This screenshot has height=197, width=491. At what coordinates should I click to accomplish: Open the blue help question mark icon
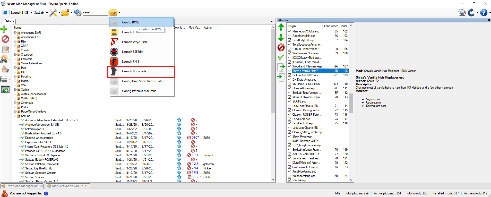click(484, 12)
